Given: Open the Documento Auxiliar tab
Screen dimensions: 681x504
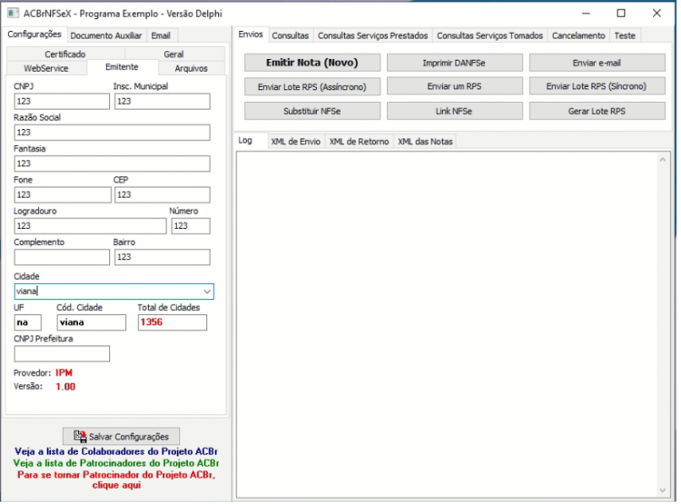Looking at the screenshot, I should 106,35.
